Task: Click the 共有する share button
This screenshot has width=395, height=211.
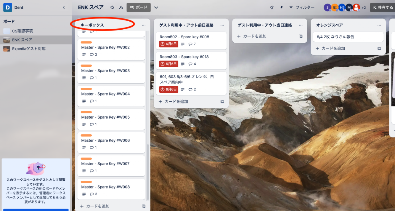Action: click(x=383, y=7)
